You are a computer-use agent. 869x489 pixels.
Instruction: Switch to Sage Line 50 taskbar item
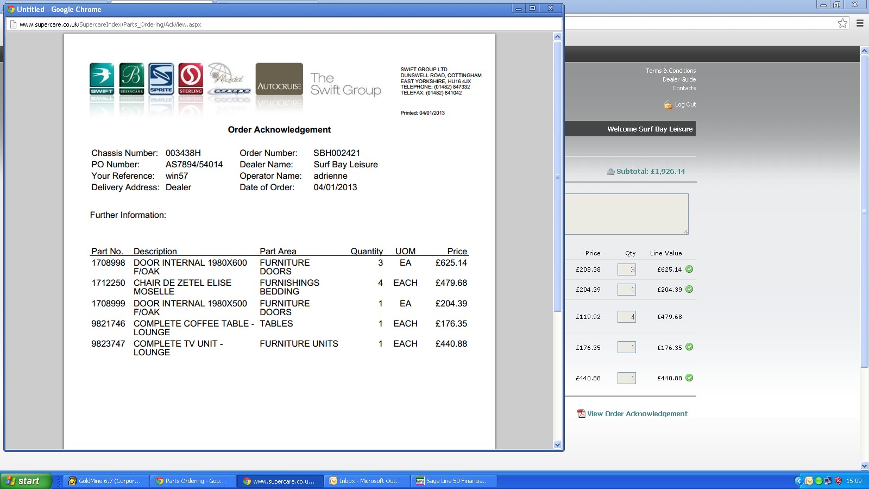452,481
